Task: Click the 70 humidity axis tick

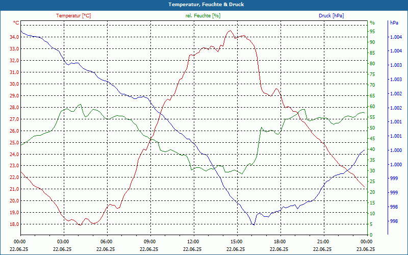Action: coord(372,85)
